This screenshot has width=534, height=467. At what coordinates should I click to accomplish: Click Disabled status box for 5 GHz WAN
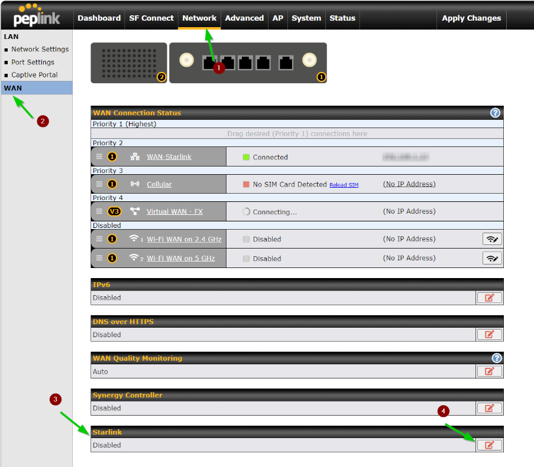point(246,259)
